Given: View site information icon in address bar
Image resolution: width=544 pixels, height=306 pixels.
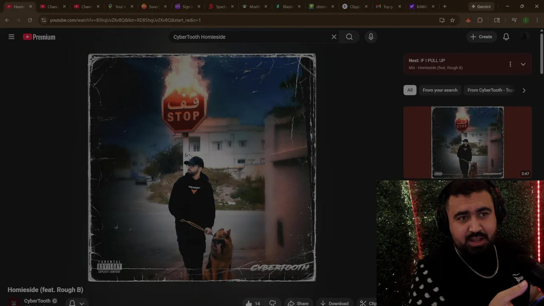Looking at the screenshot, I should [43, 20].
